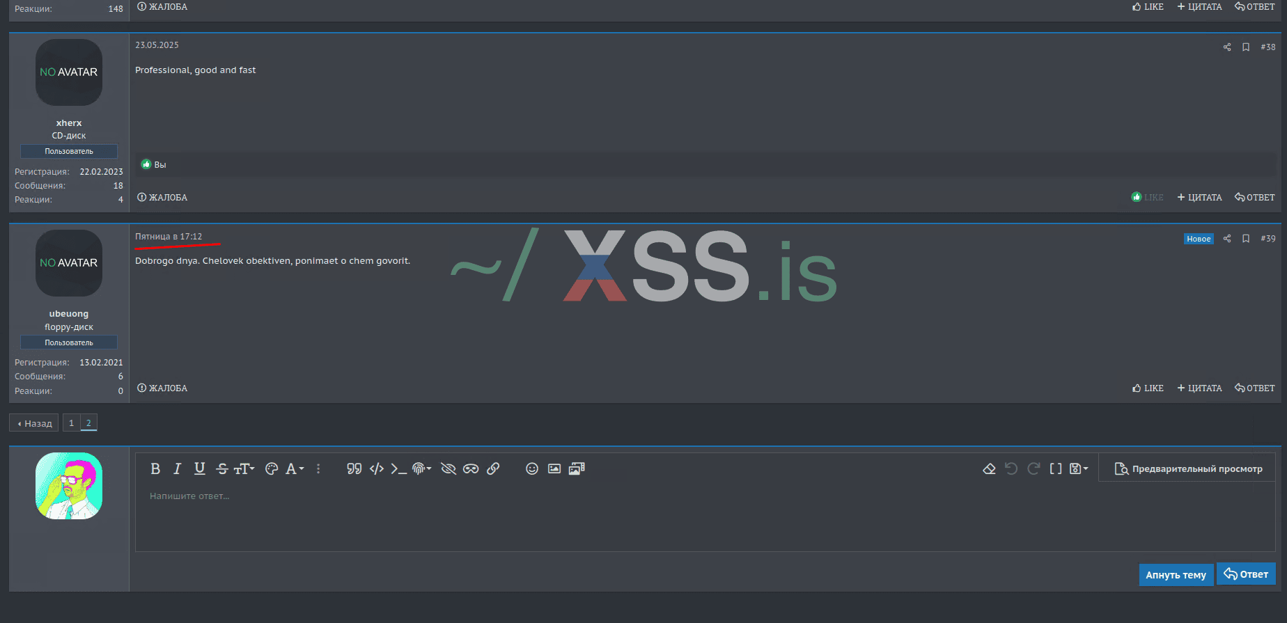Reply to the topmost post via ОТВЕТ
1287x623 pixels.
1255,7
